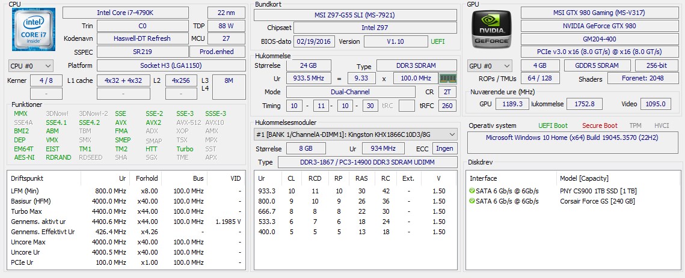
Task: Click the GPU clock 1189.3 field
Action: pyautogui.click(x=512, y=104)
